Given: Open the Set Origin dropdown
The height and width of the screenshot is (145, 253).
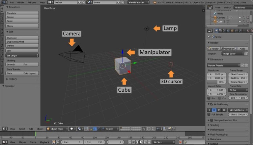Looking at the screenshot, I should click(x=22, y=56).
